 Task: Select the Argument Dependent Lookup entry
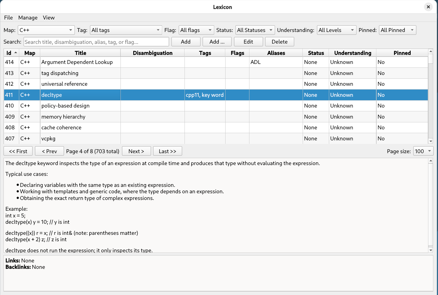pos(216,62)
